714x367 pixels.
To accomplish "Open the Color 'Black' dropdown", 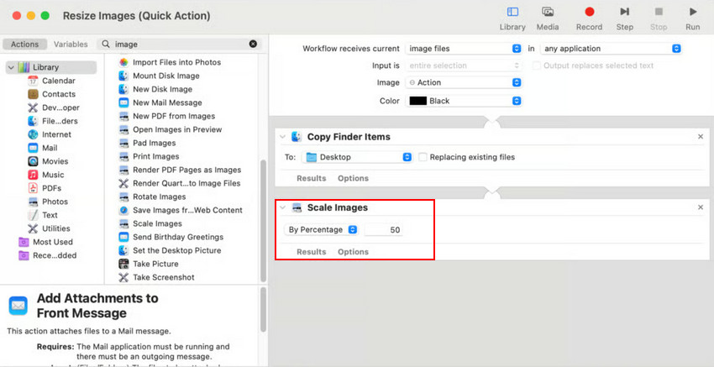I will (x=463, y=101).
